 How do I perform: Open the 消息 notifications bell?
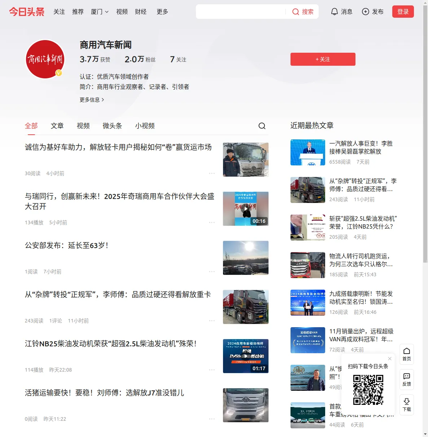point(335,12)
